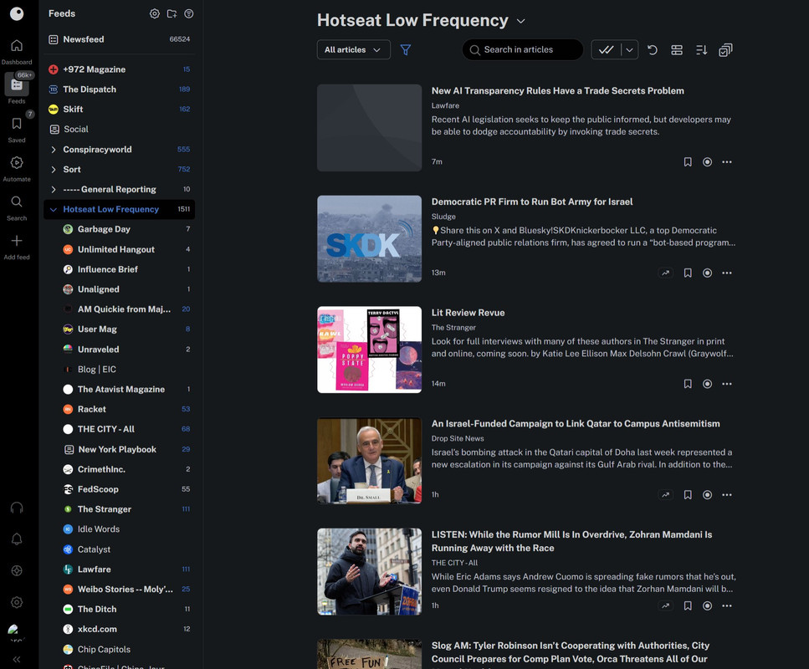
Task: Click the filter feeds icon in Feeds header
Action: tap(189, 14)
